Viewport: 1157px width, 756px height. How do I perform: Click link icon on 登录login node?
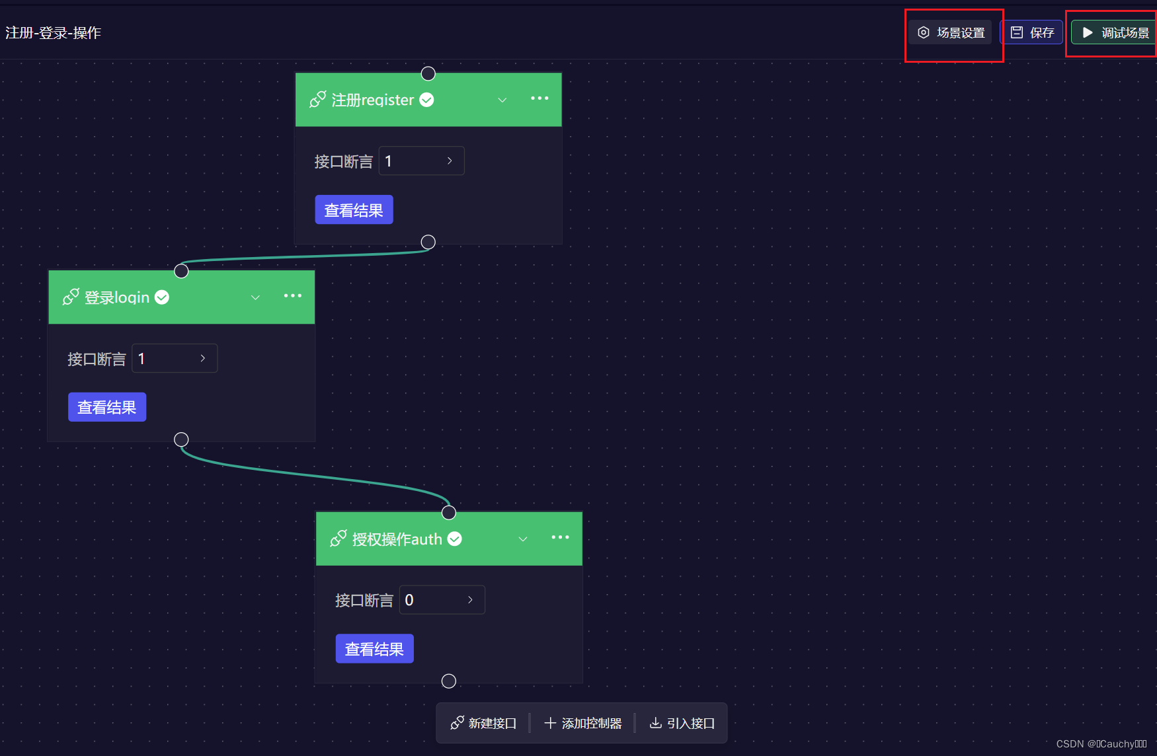click(71, 297)
